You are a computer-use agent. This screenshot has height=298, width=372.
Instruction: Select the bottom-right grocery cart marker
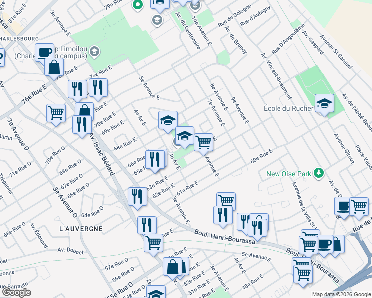303,274
